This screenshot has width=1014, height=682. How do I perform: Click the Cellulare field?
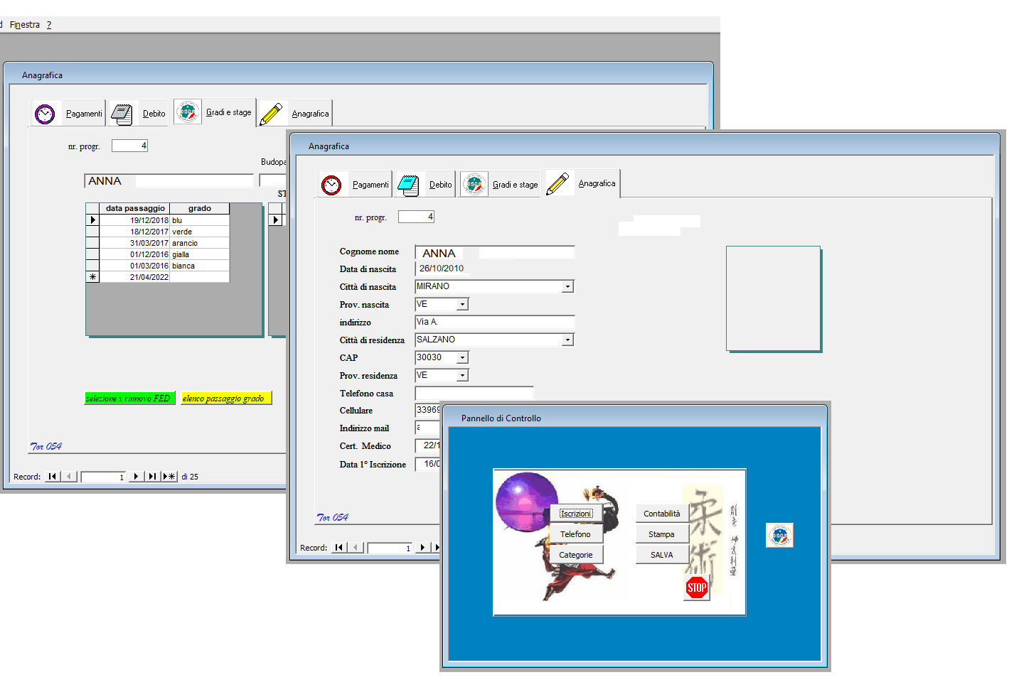(x=427, y=410)
